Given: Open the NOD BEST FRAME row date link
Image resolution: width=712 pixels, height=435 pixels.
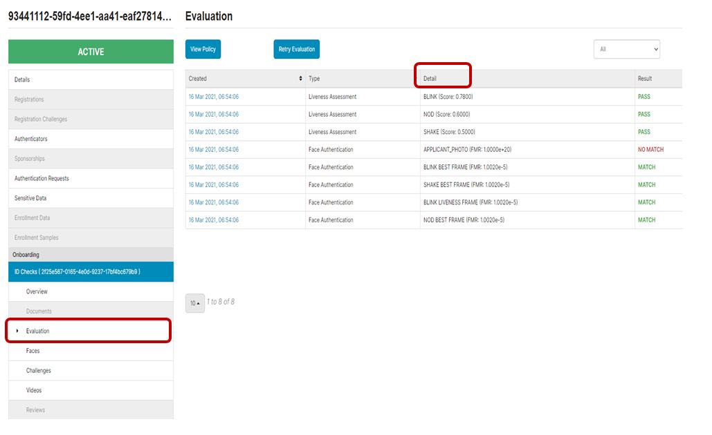Looking at the screenshot, I should [213, 220].
